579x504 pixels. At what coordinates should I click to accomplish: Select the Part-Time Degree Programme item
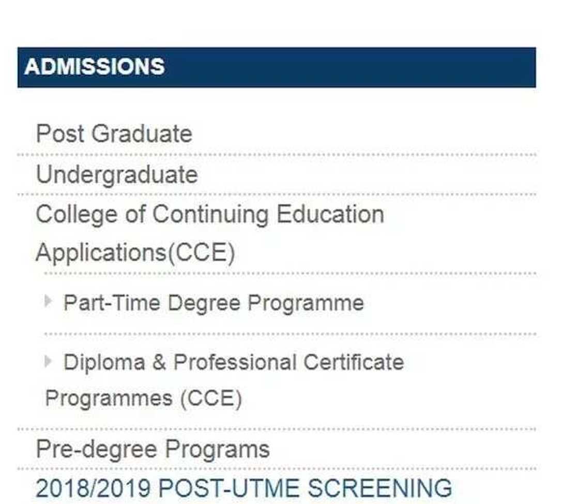[x=214, y=303]
